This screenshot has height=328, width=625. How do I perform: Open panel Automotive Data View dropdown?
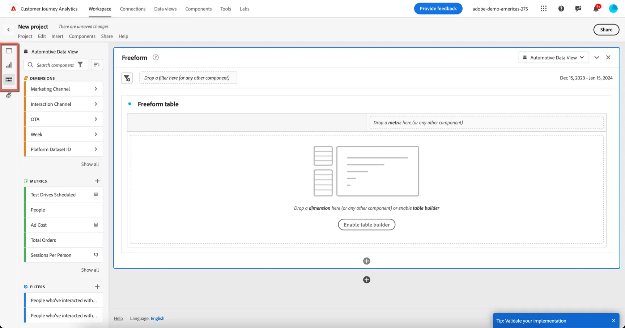pos(553,57)
